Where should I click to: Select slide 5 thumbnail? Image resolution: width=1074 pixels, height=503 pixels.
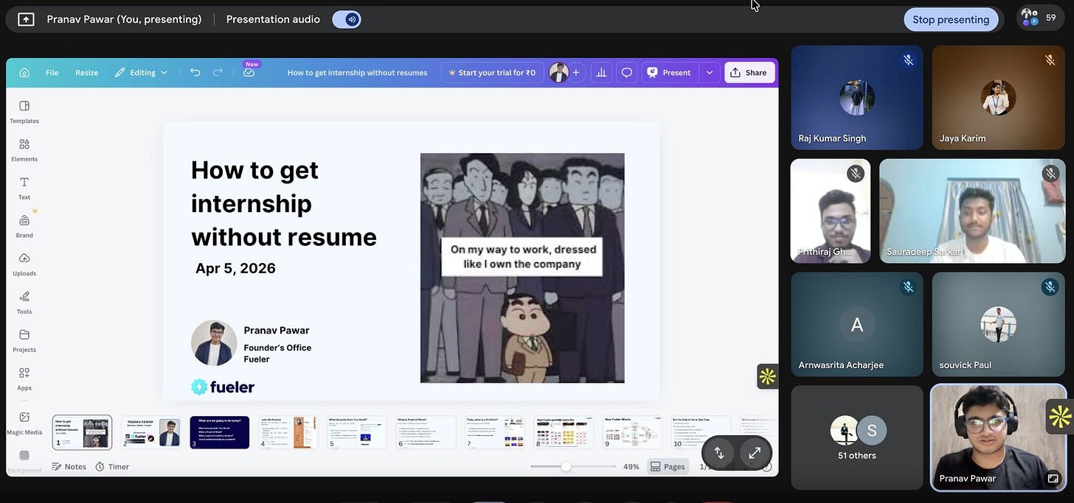click(357, 432)
